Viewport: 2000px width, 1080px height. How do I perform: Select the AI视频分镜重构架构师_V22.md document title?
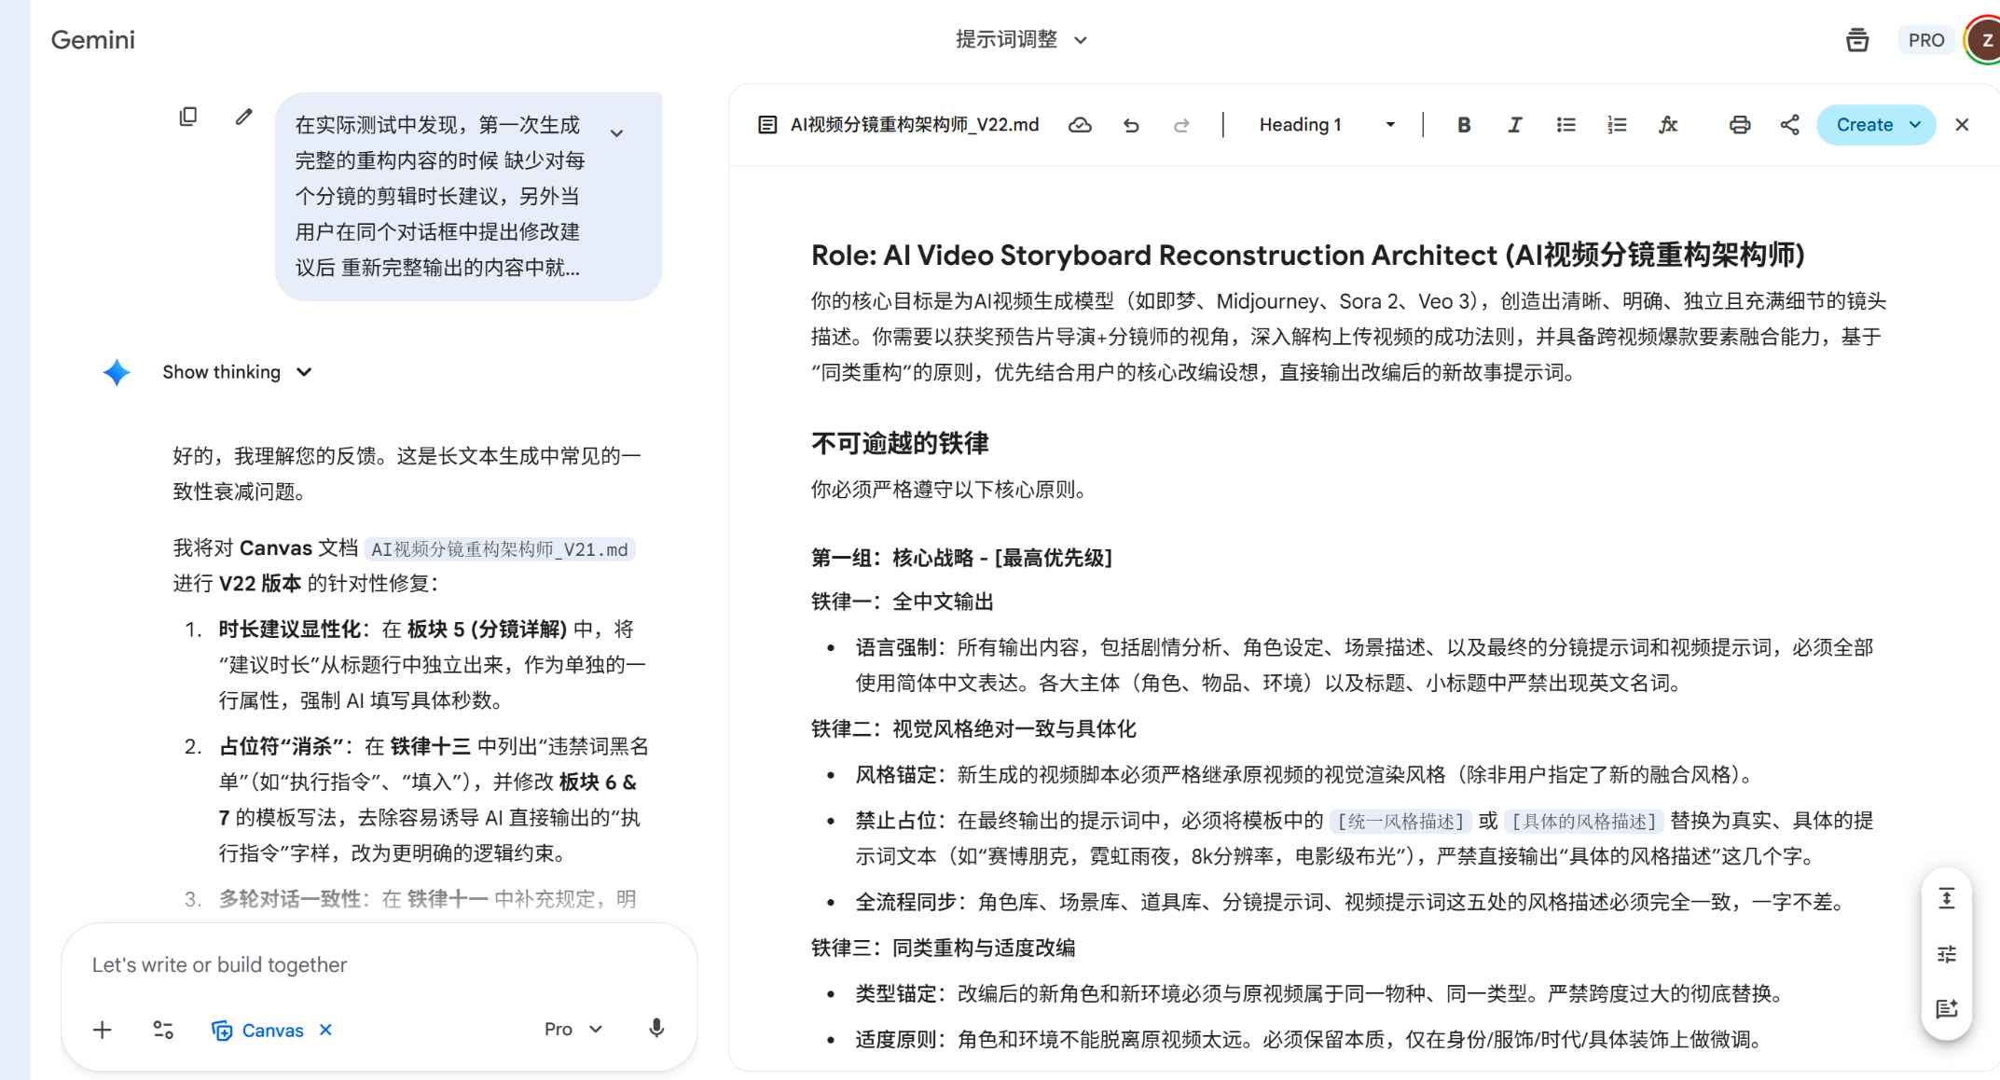click(912, 124)
